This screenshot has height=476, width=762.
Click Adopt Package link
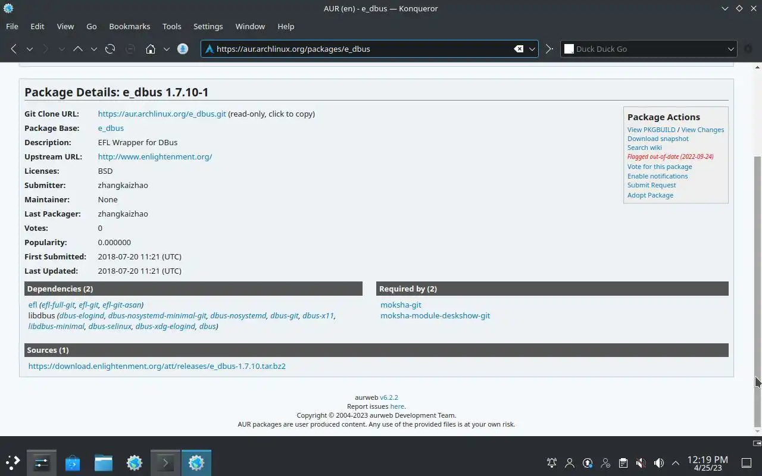[x=650, y=195]
